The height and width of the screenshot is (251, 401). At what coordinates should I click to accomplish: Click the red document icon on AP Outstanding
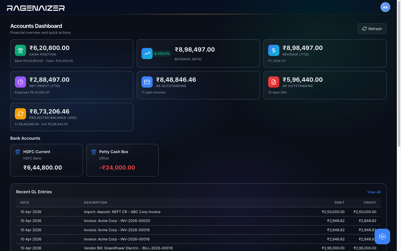point(274,82)
